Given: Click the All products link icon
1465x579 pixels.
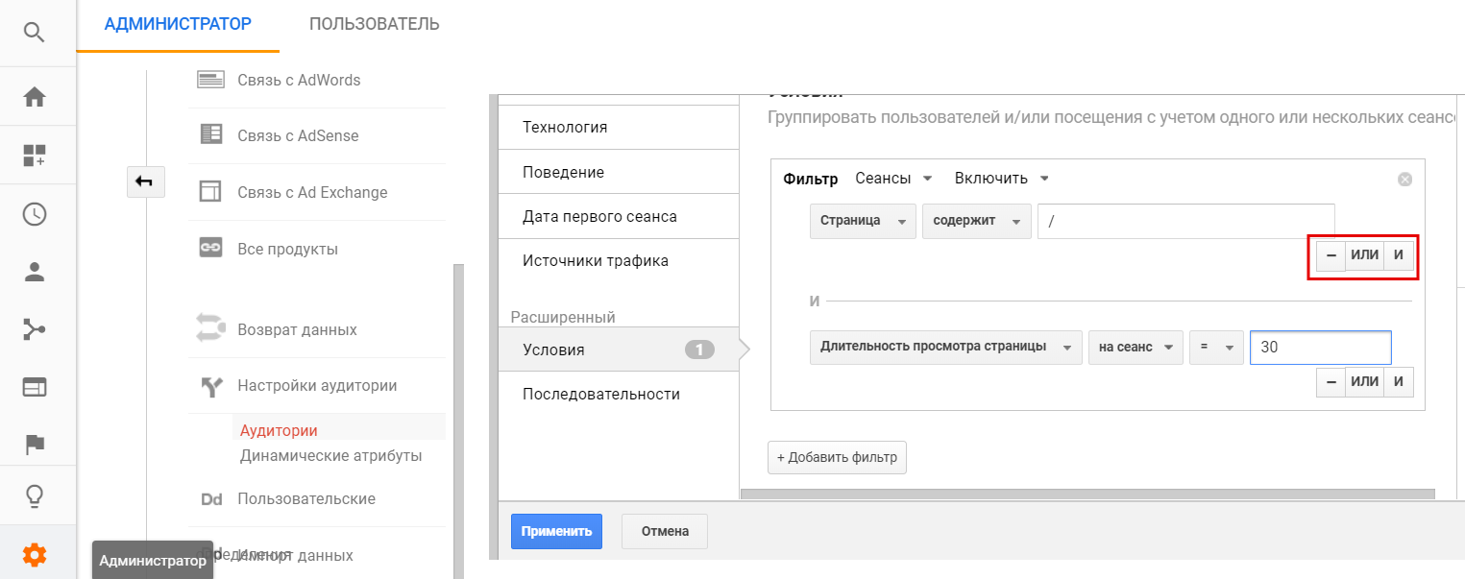Looking at the screenshot, I should click(210, 249).
